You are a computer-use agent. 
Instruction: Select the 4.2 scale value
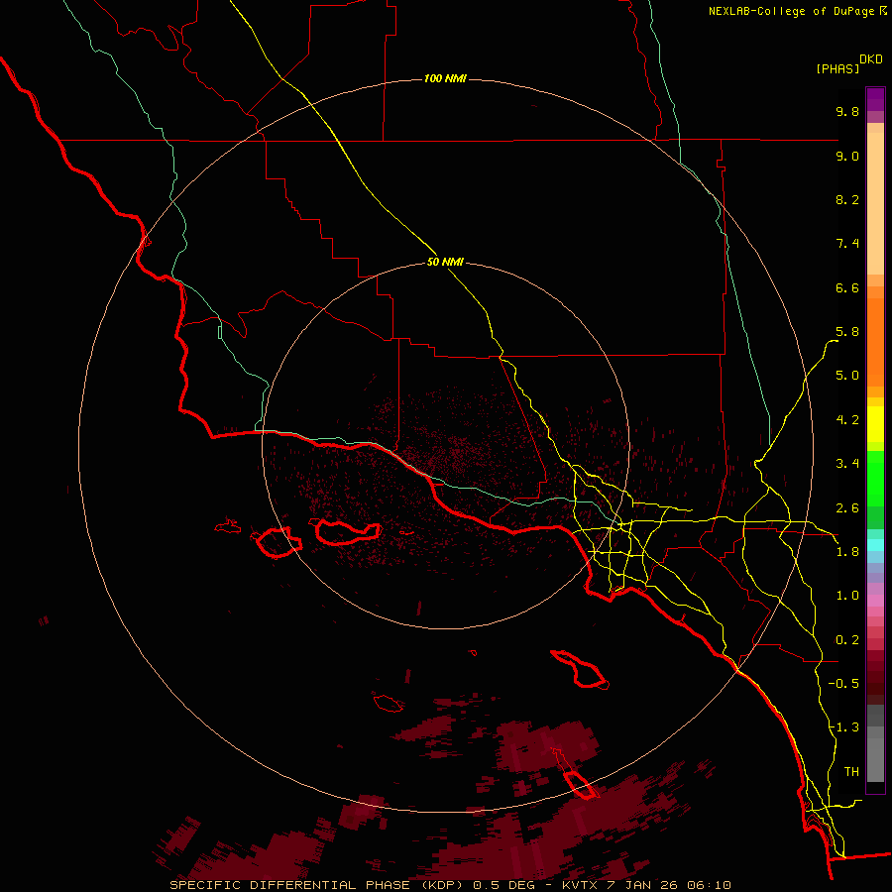click(847, 420)
